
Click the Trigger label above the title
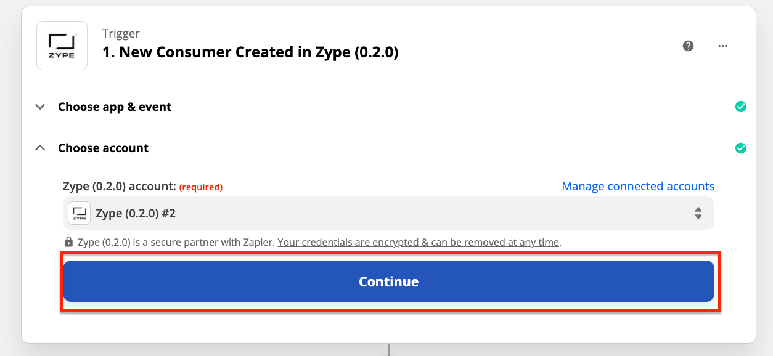(121, 33)
